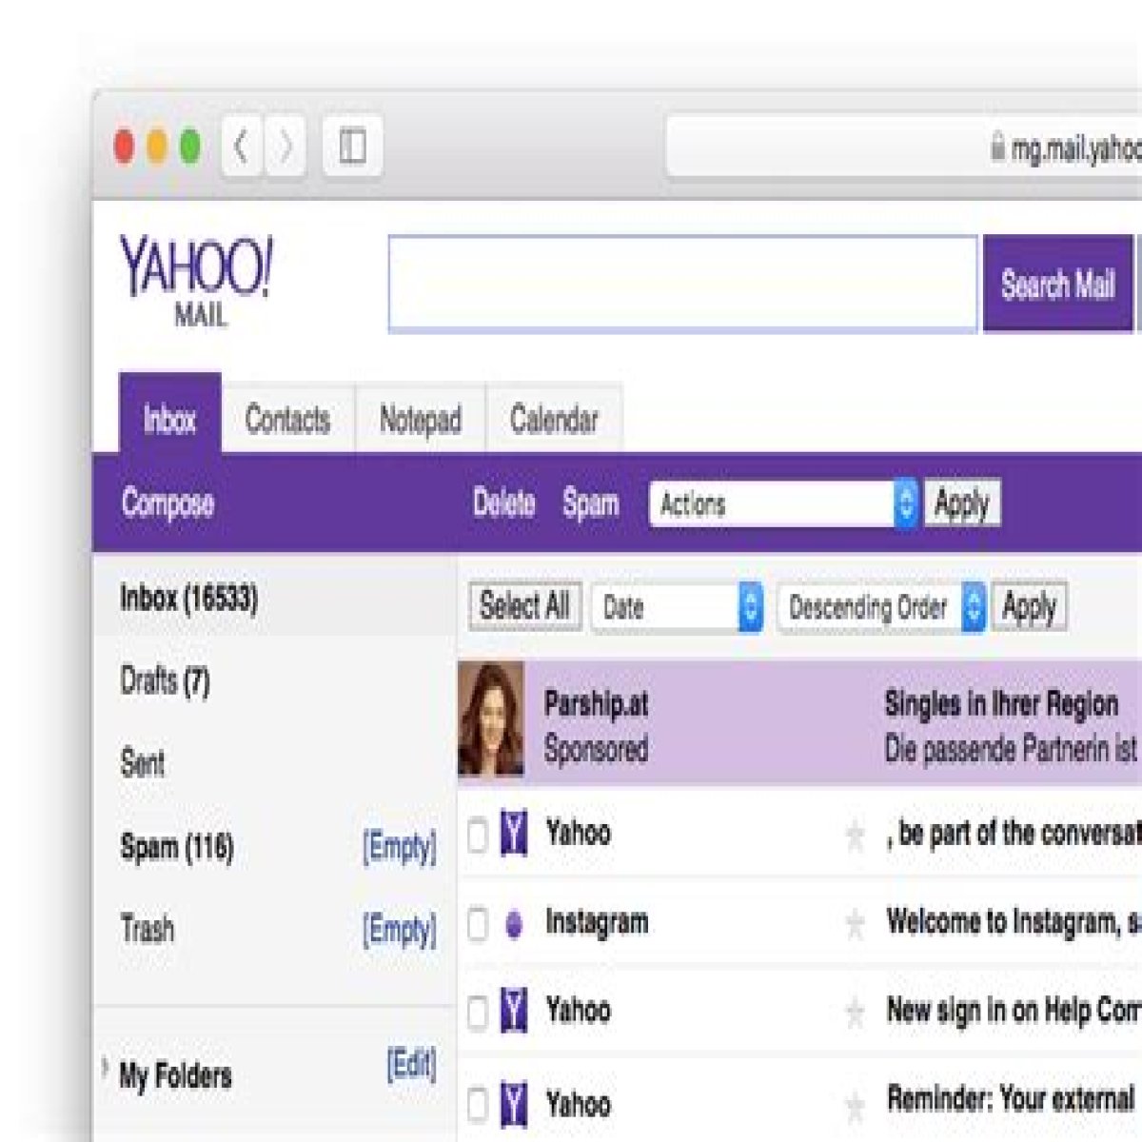Tick the checkbox for the Reminder email
Viewport: 1142px width, 1142px height.
tap(478, 1105)
